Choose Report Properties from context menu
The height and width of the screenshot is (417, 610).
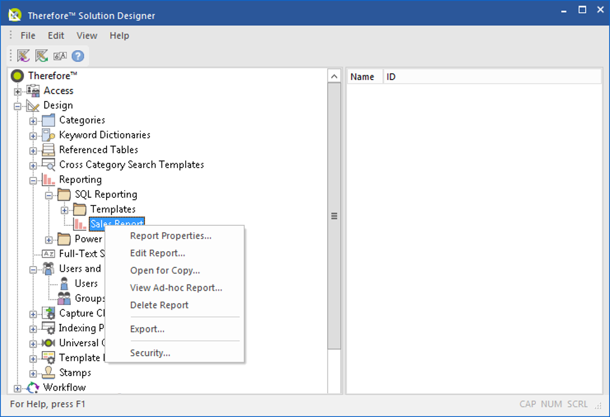pos(171,236)
